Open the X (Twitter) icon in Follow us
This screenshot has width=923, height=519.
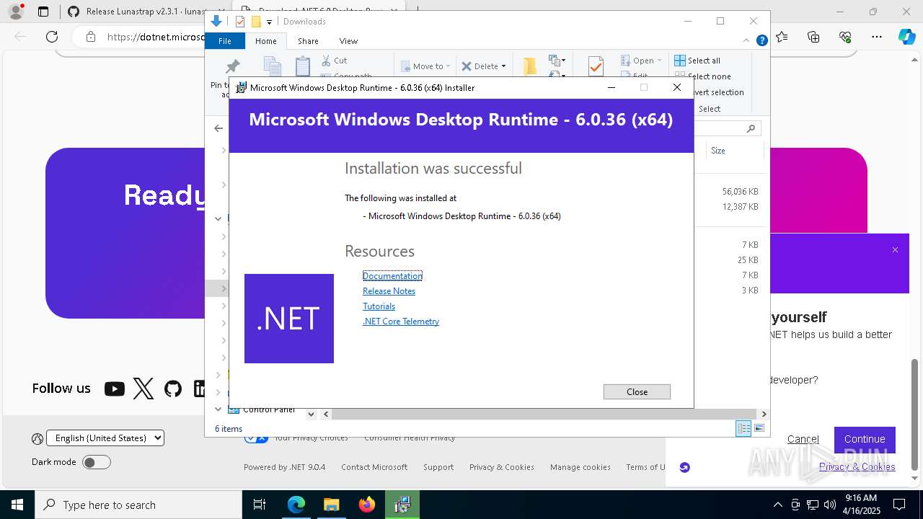click(x=143, y=389)
